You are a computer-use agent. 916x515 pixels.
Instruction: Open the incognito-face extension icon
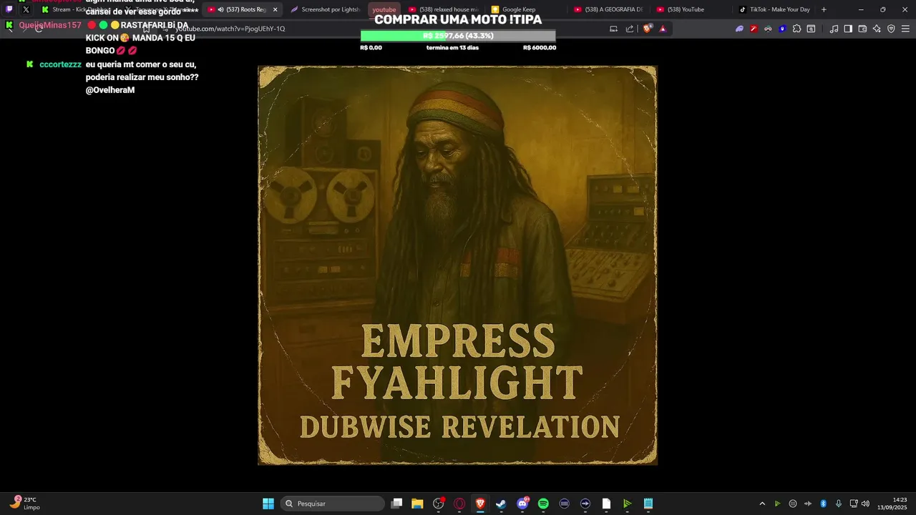click(768, 29)
